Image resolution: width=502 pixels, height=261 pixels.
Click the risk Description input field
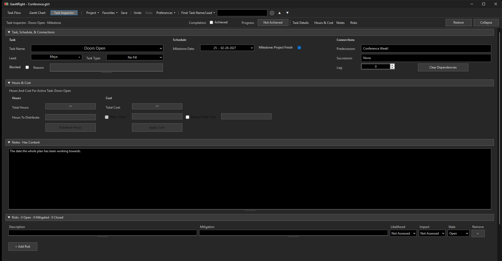pos(103,233)
